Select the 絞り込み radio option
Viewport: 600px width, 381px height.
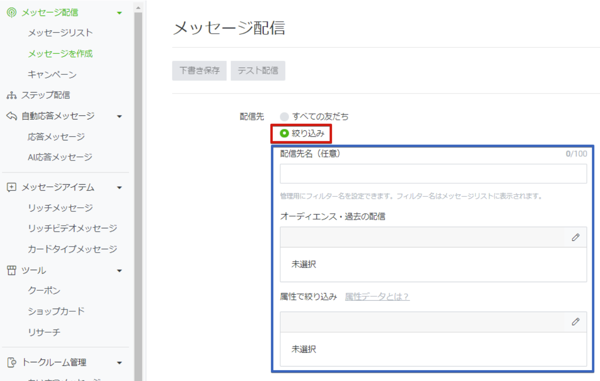click(x=284, y=134)
